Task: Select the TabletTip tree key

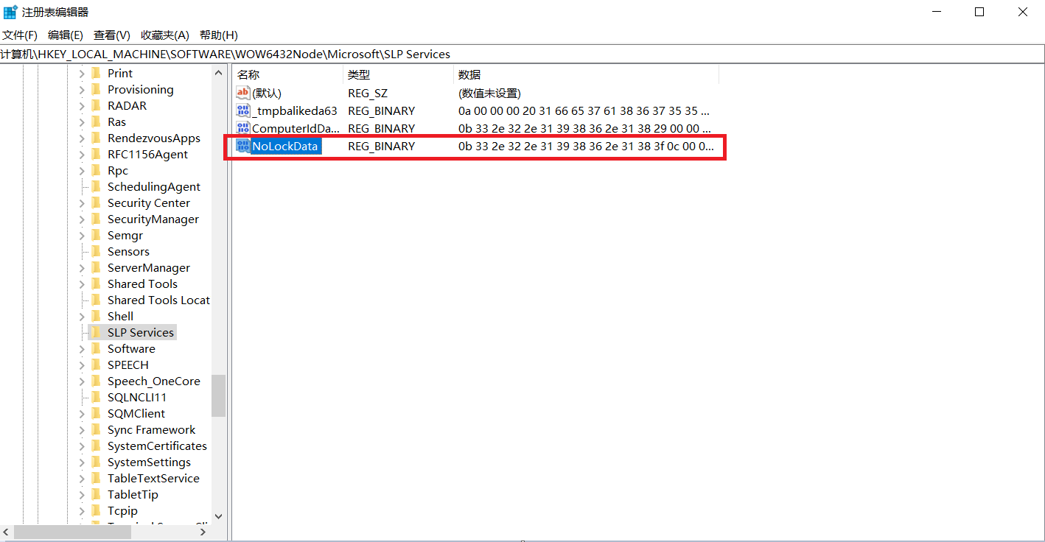Action: pos(133,495)
